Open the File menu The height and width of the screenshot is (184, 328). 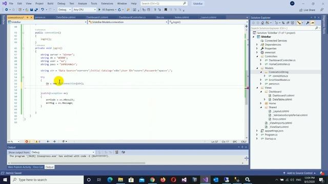click(11, 4)
